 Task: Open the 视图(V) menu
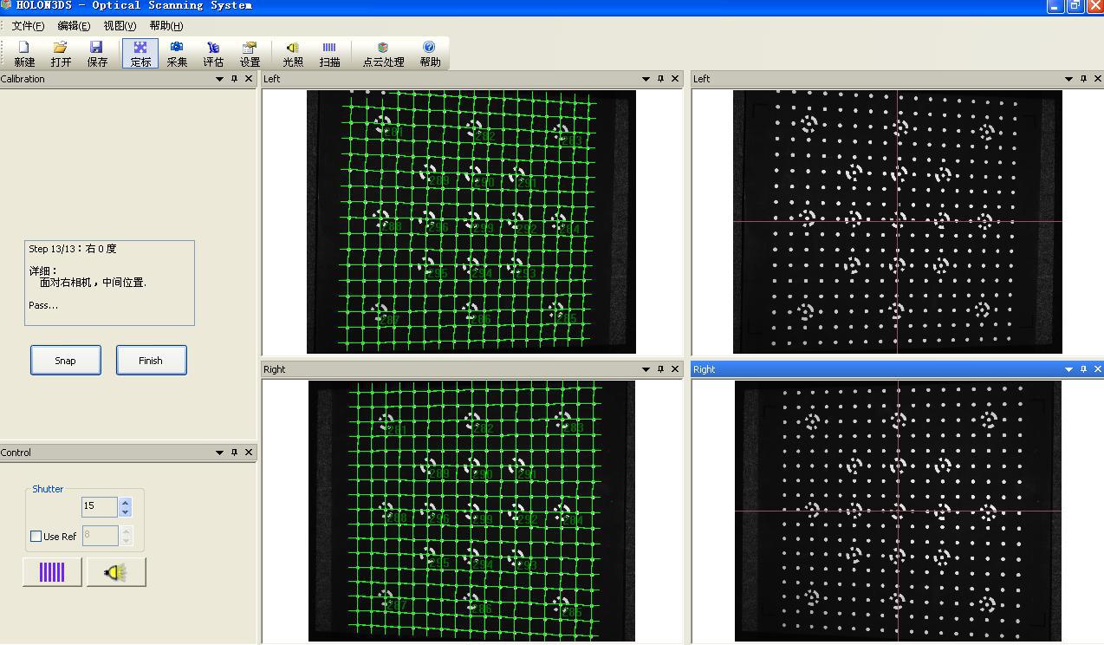120,26
